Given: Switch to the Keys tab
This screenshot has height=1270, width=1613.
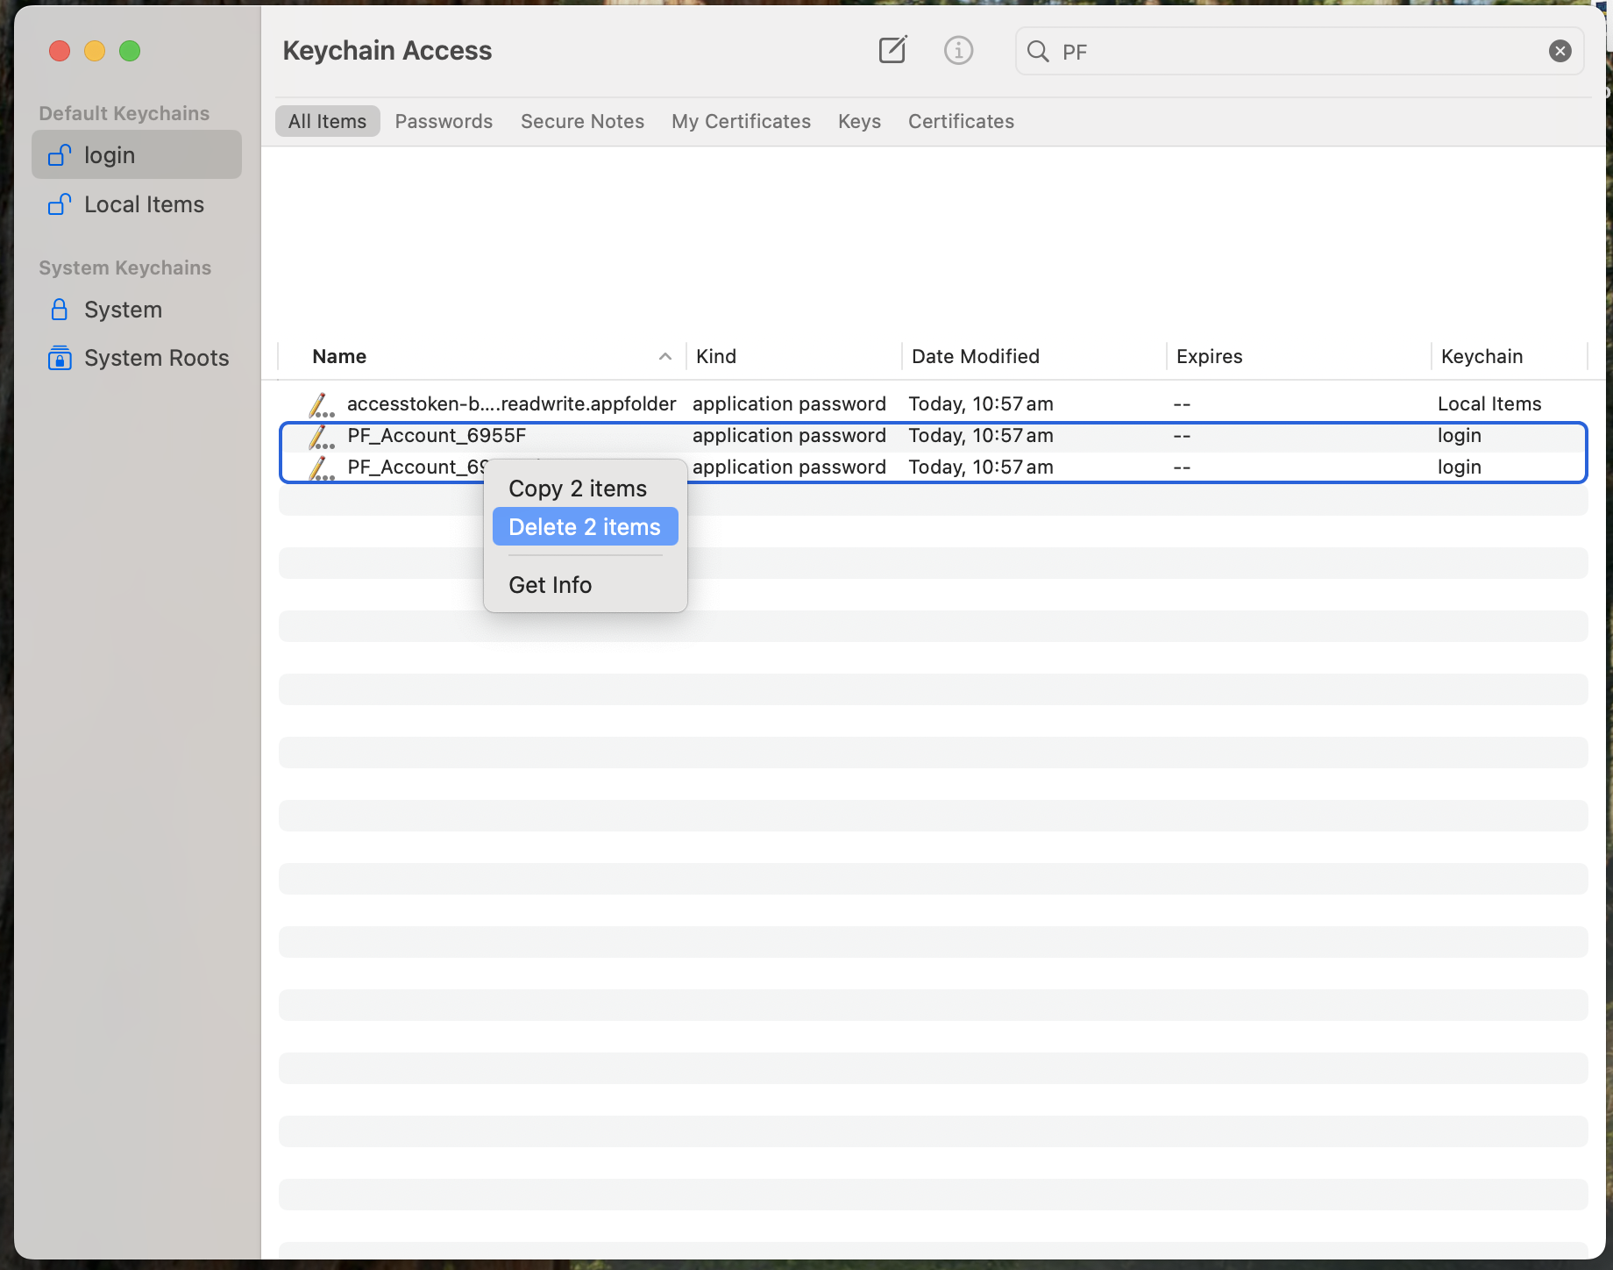Looking at the screenshot, I should click(x=859, y=121).
